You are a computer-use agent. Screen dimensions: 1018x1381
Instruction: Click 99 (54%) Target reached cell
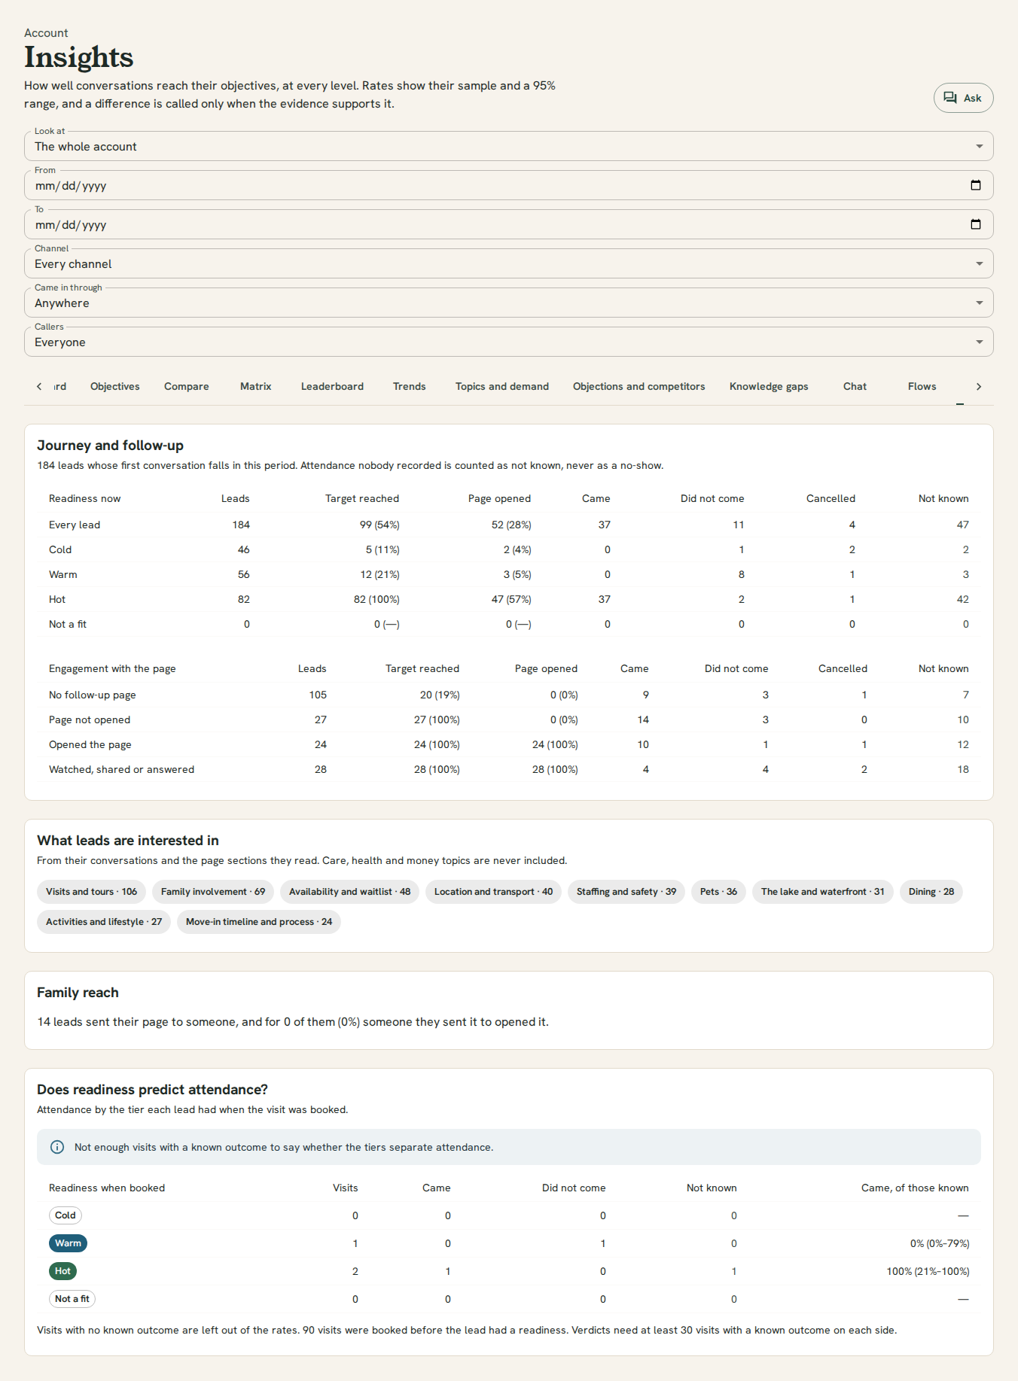(x=379, y=525)
